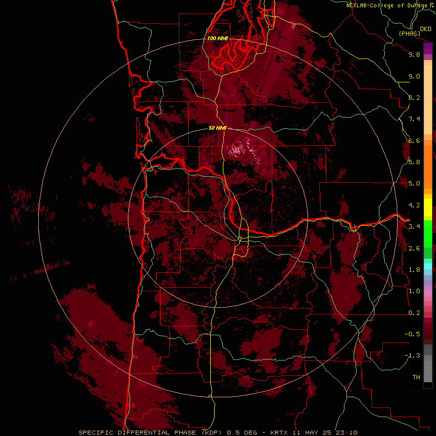Click the 5.8 value on color scale
436x436 pixels.
pos(414,162)
